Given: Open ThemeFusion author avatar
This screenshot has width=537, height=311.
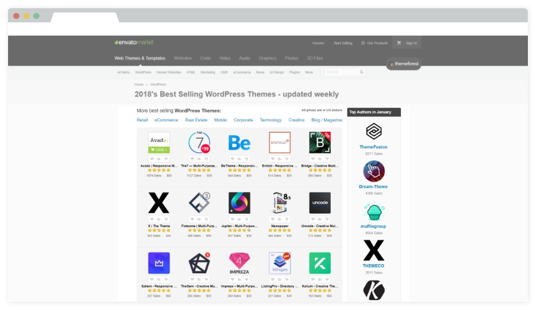Looking at the screenshot, I should click(x=374, y=131).
